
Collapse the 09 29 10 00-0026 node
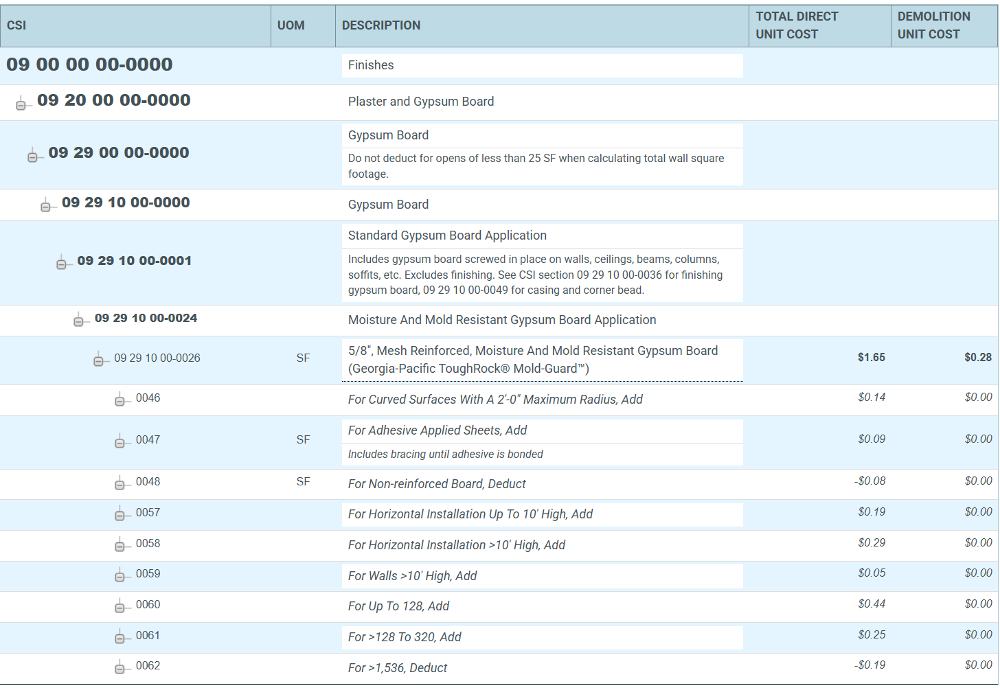[98, 362]
